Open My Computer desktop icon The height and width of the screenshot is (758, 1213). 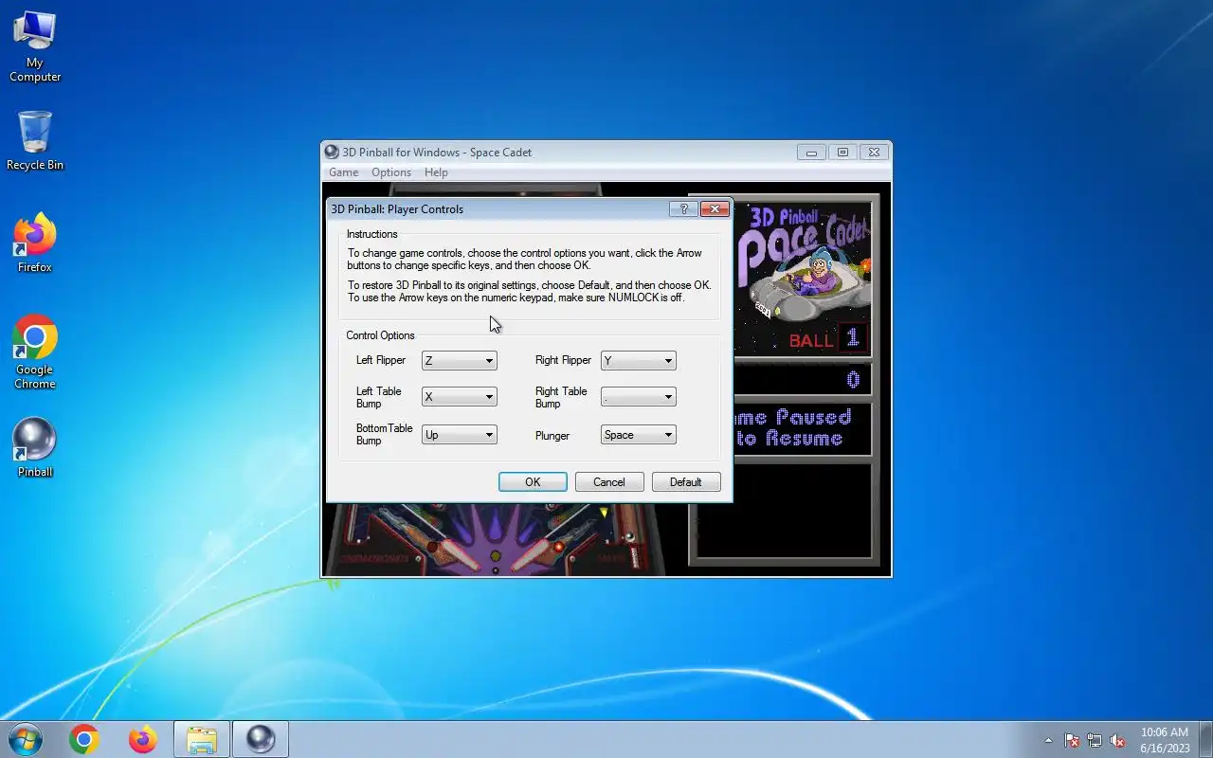pos(35,46)
